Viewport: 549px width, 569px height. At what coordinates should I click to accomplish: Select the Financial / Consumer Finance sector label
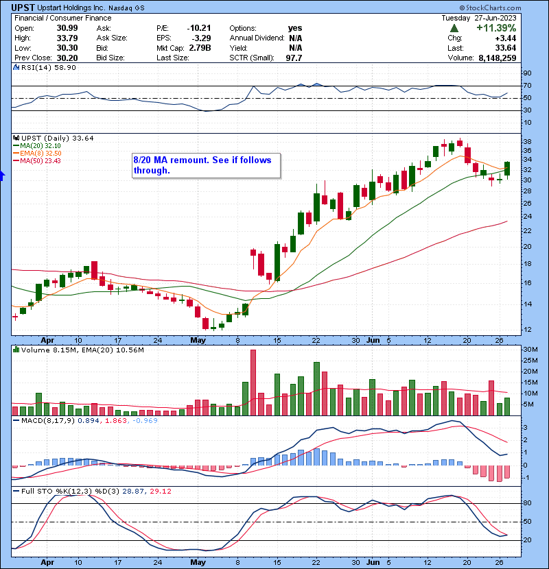[x=63, y=18]
